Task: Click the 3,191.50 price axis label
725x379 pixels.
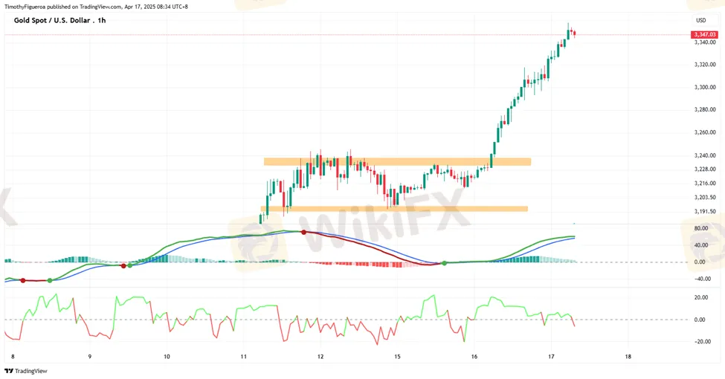Action: (x=705, y=212)
